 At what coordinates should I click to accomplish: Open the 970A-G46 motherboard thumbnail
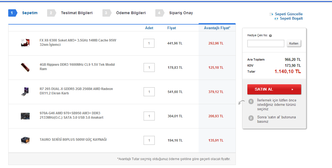[25, 116]
